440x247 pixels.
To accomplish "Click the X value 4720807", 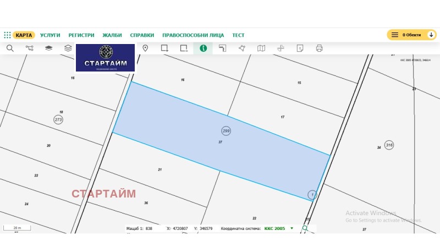I will click(180, 228).
